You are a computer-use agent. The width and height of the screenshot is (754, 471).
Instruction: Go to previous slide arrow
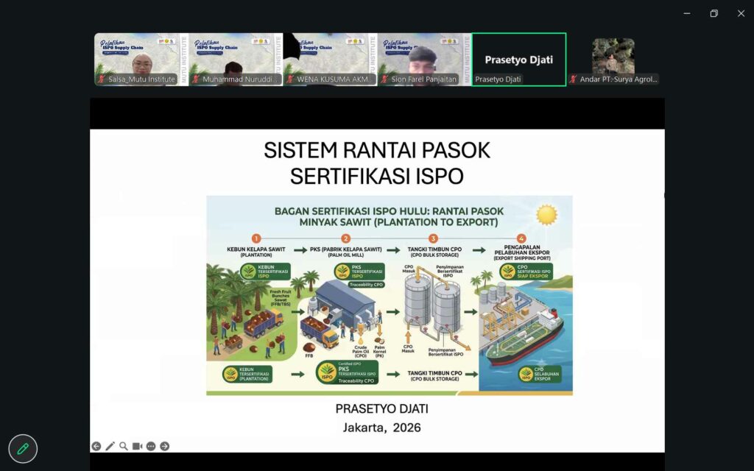click(96, 447)
